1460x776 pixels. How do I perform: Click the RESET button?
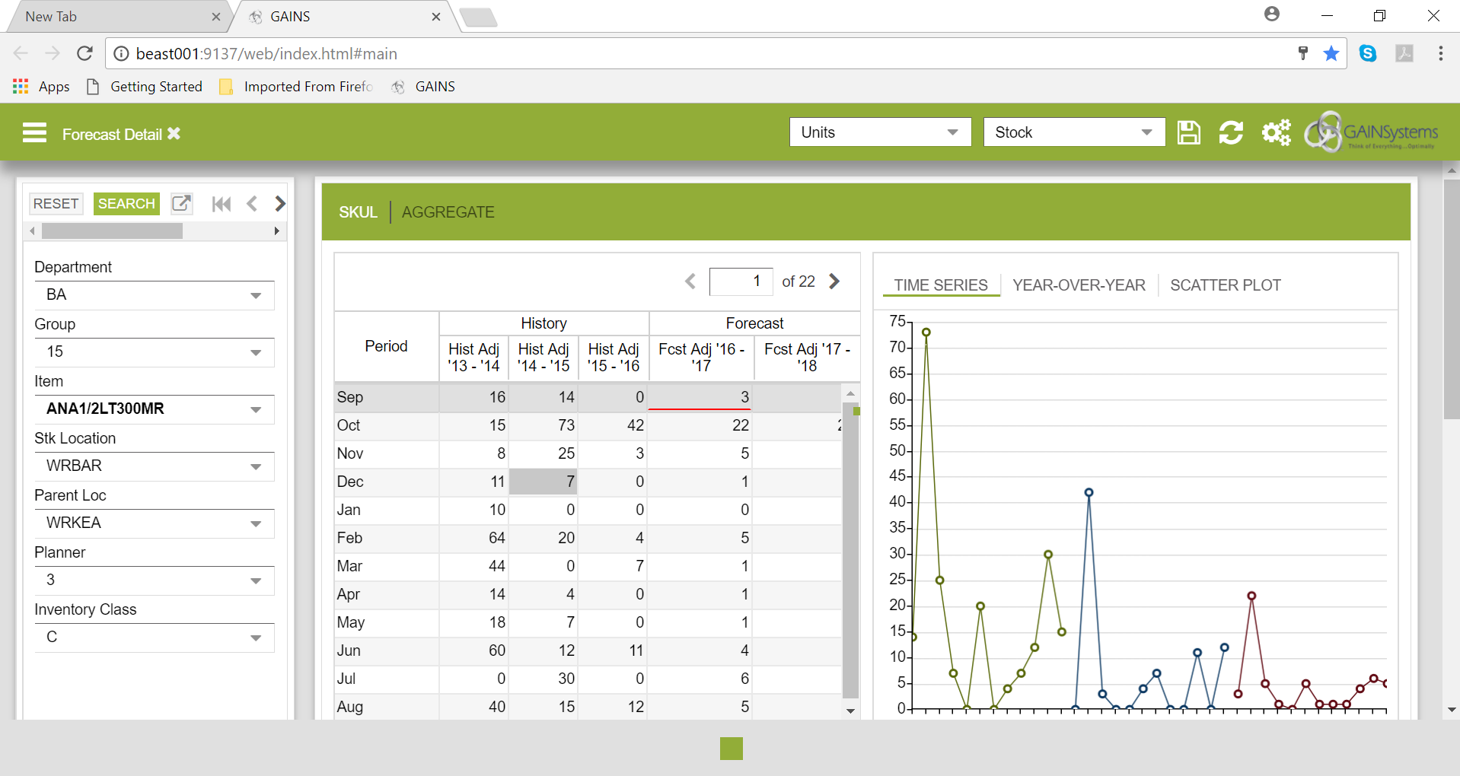(x=56, y=203)
